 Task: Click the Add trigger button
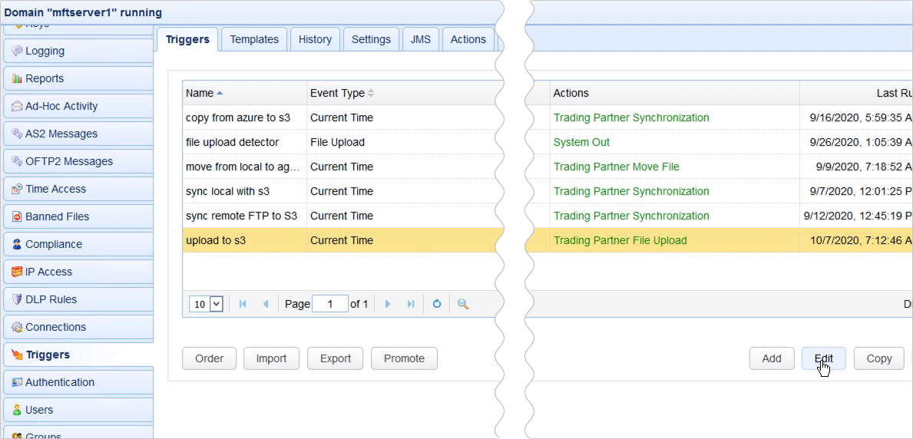click(x=772, y=358)
